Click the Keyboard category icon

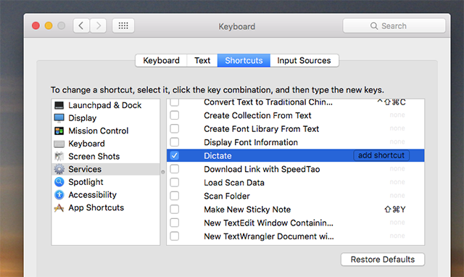pos(59,144)
